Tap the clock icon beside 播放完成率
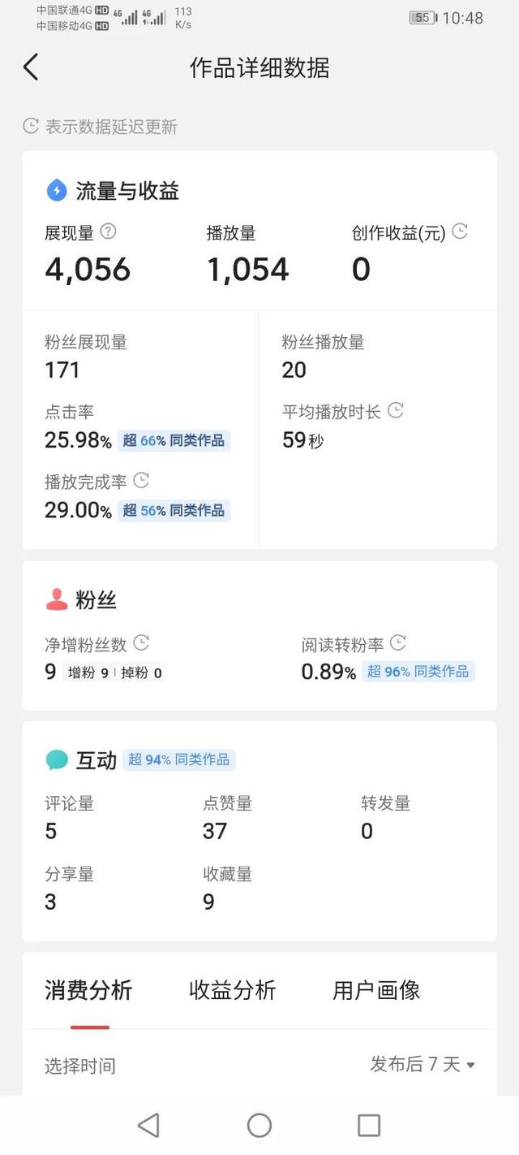Viewport: 519px width, 1155px height. [x=141, y=481]
